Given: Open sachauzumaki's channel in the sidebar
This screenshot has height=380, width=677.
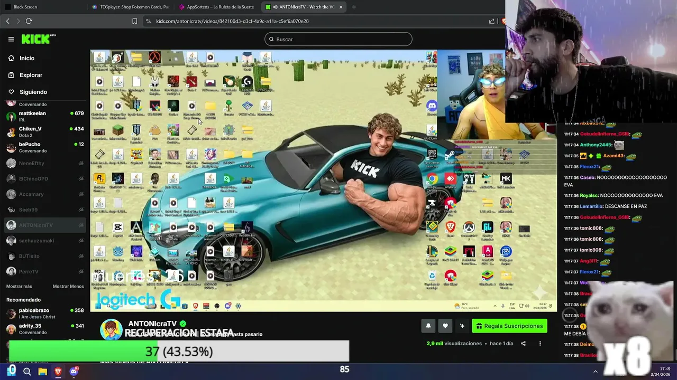Looking at the screenshot, I should tap(45, 241).
